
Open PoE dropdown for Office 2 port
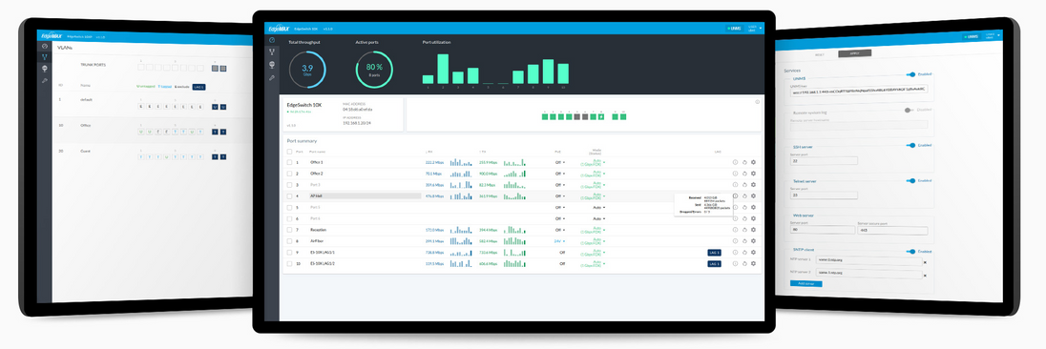click(560, 174)
